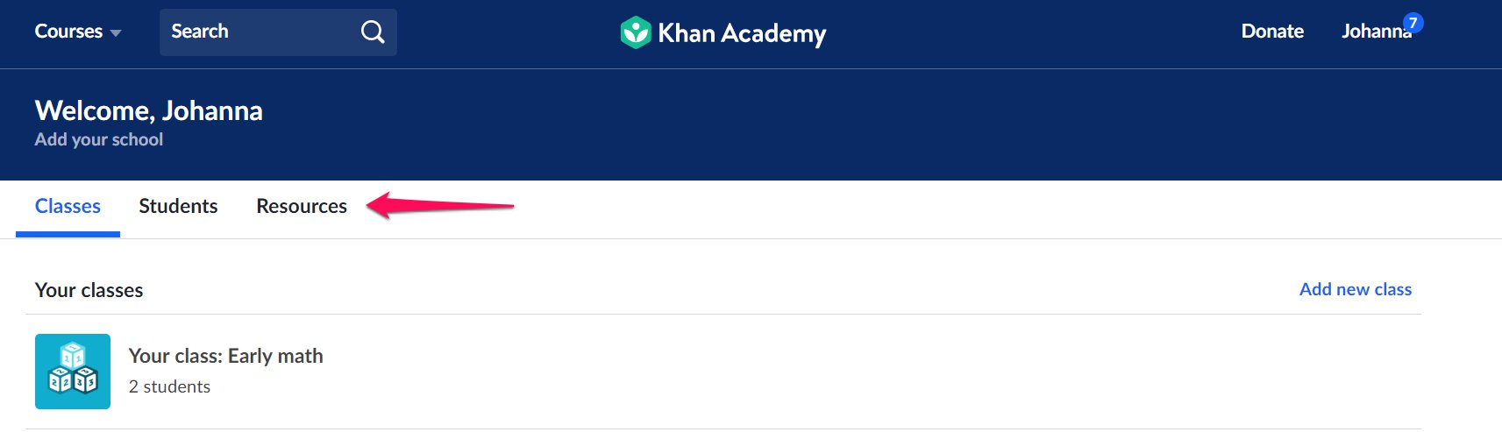Click the Your classes section heading
Image resolution: width=1502 pixels, height=432 pixels.
tap(89, 290)
